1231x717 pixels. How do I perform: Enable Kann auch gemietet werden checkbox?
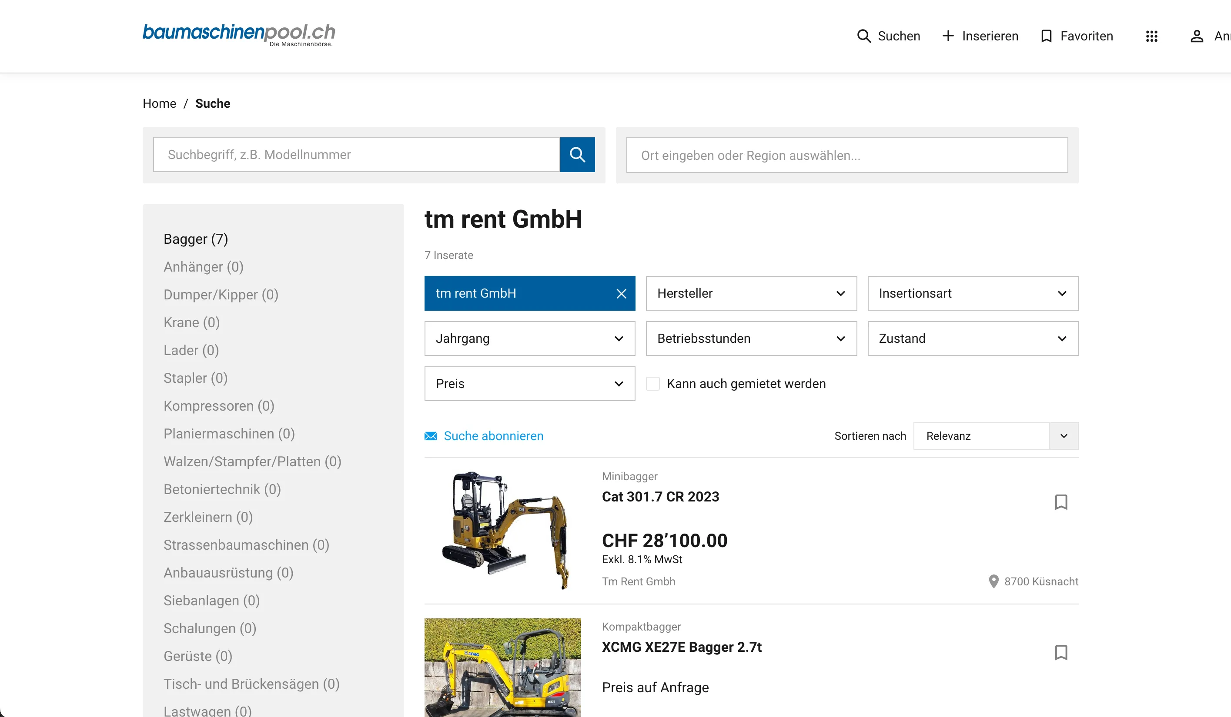pos(652,384)
